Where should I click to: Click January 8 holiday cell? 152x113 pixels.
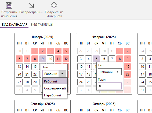tap(35, 59)
